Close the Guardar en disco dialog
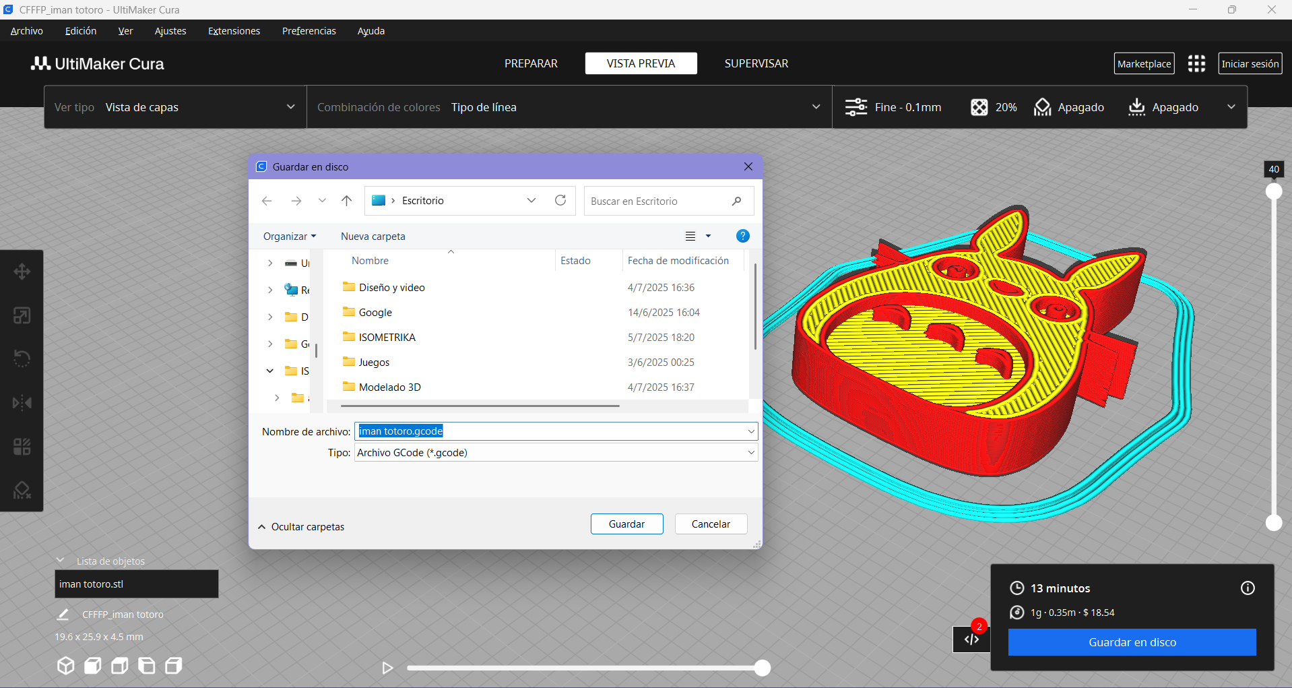This screenshot has height=688, width=1292. click(748, 166)
